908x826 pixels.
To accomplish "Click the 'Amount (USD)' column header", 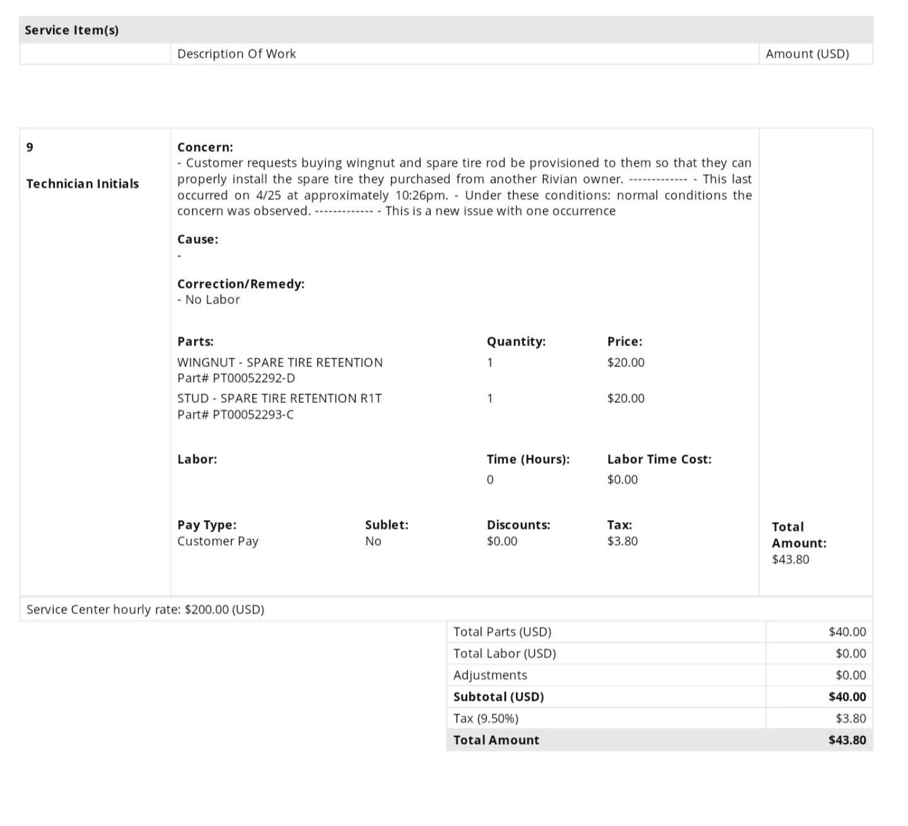I will coord(807,54).
